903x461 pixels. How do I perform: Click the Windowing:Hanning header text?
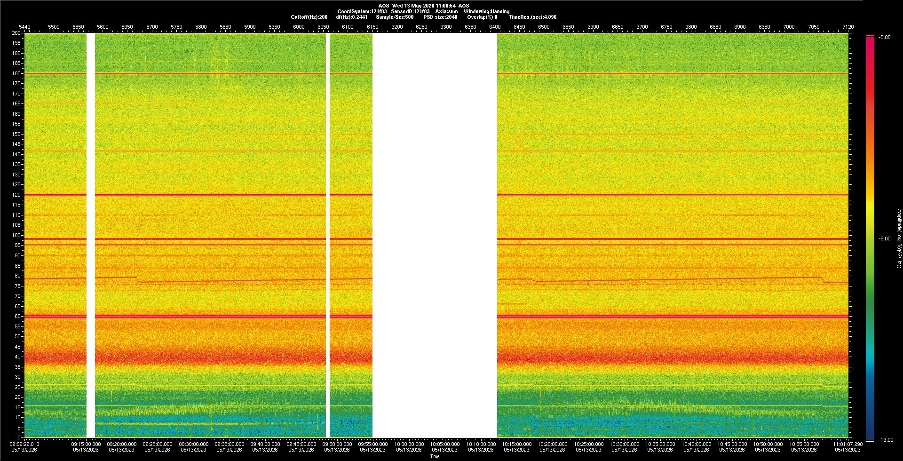(486, 11)
